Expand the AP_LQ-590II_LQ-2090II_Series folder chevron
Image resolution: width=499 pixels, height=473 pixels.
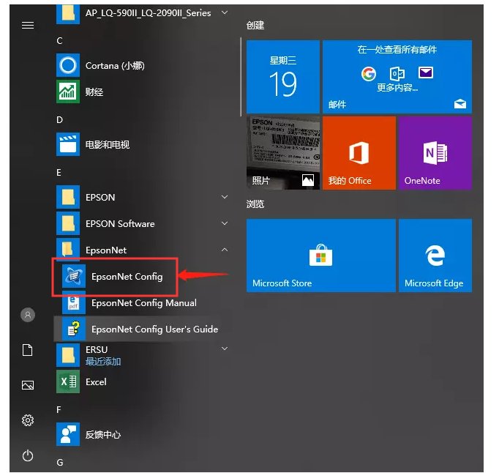tap(225, 12)
